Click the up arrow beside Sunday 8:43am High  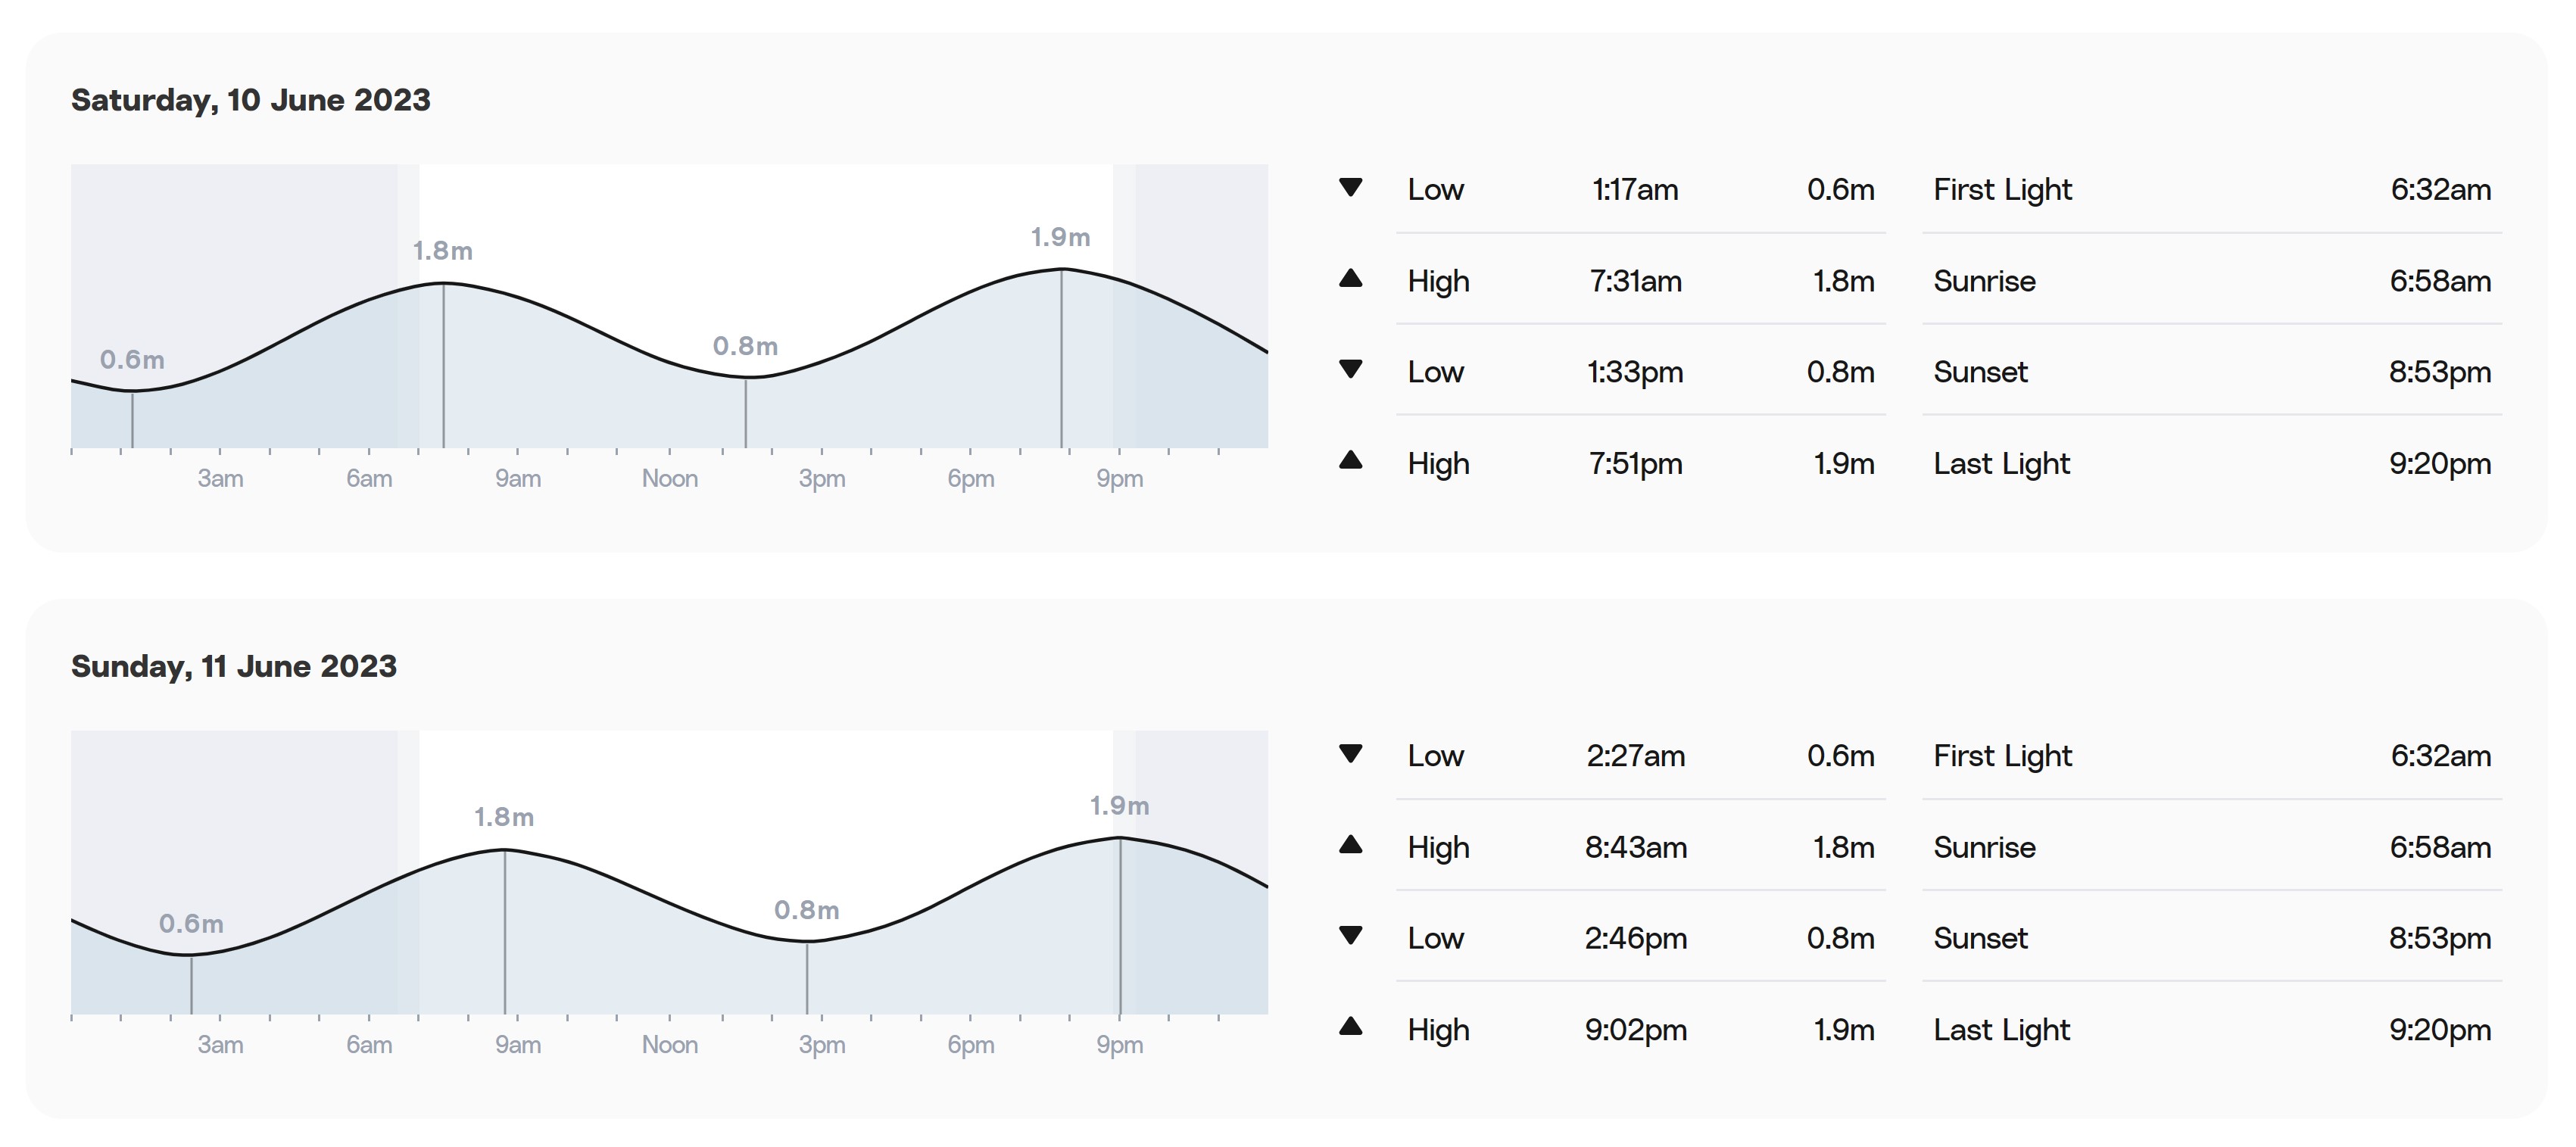pos(1350,844)
